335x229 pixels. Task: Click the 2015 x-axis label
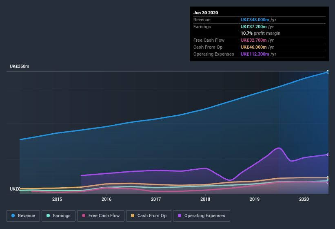[x=57, y=199]
